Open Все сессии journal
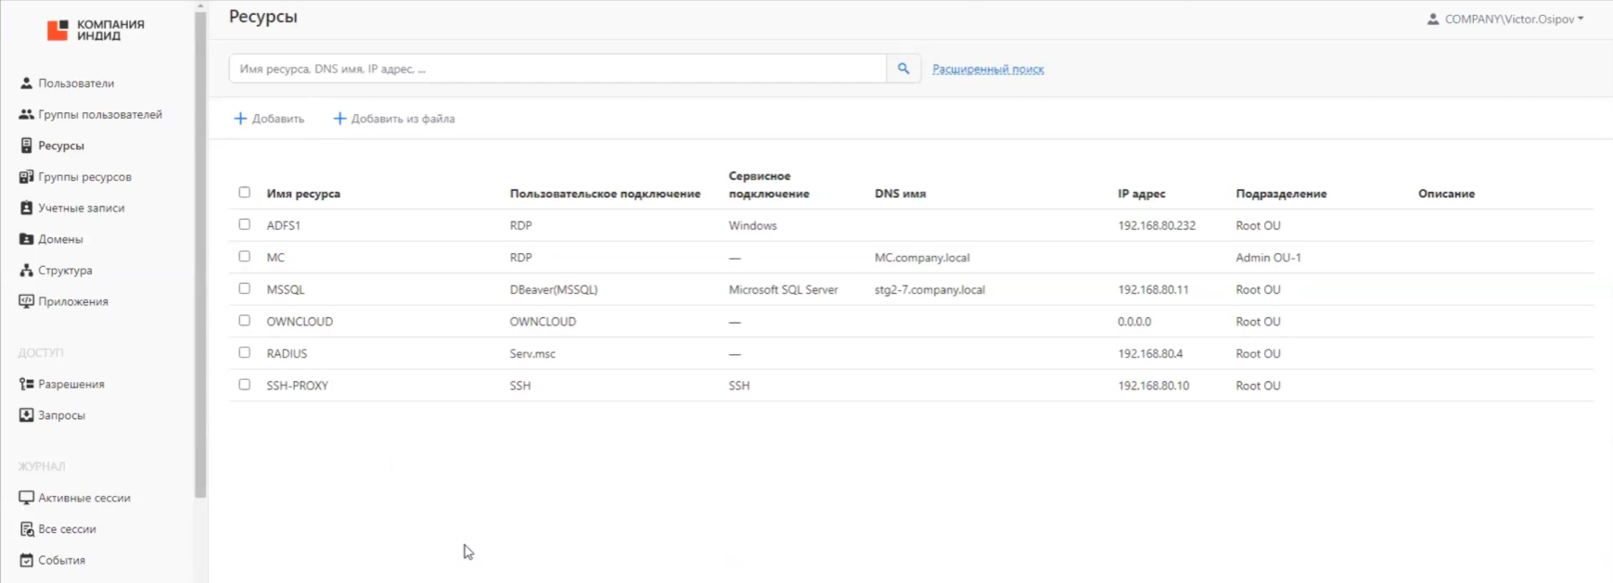Image resolution: width=1613 pixels, height=583 pixels. click(67, 529)
